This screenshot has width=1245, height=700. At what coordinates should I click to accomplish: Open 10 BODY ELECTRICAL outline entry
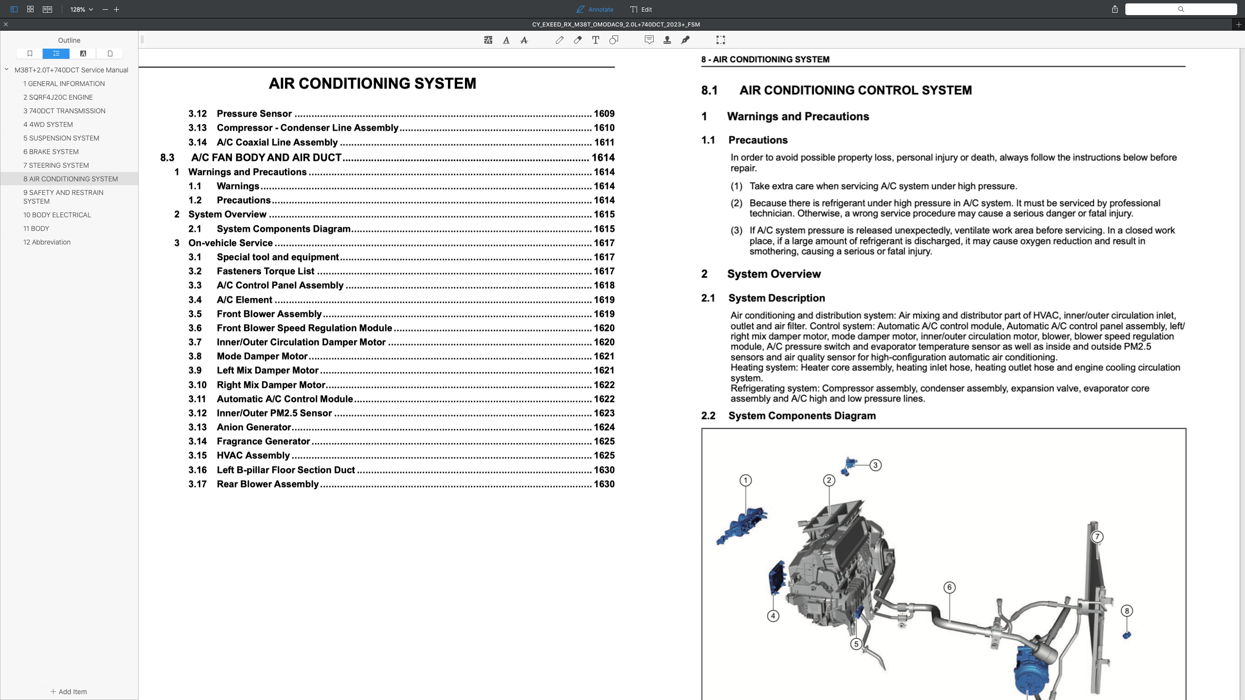coord(57,214)
